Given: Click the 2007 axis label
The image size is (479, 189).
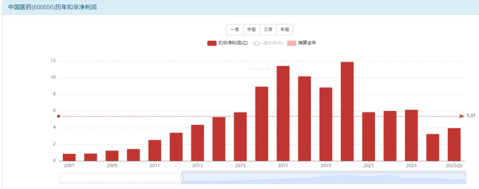Looking at the screenshot, I should [69, 165].
